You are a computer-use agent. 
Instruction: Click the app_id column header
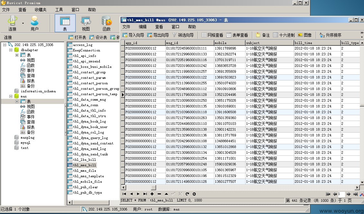click(x=145, y=43)
